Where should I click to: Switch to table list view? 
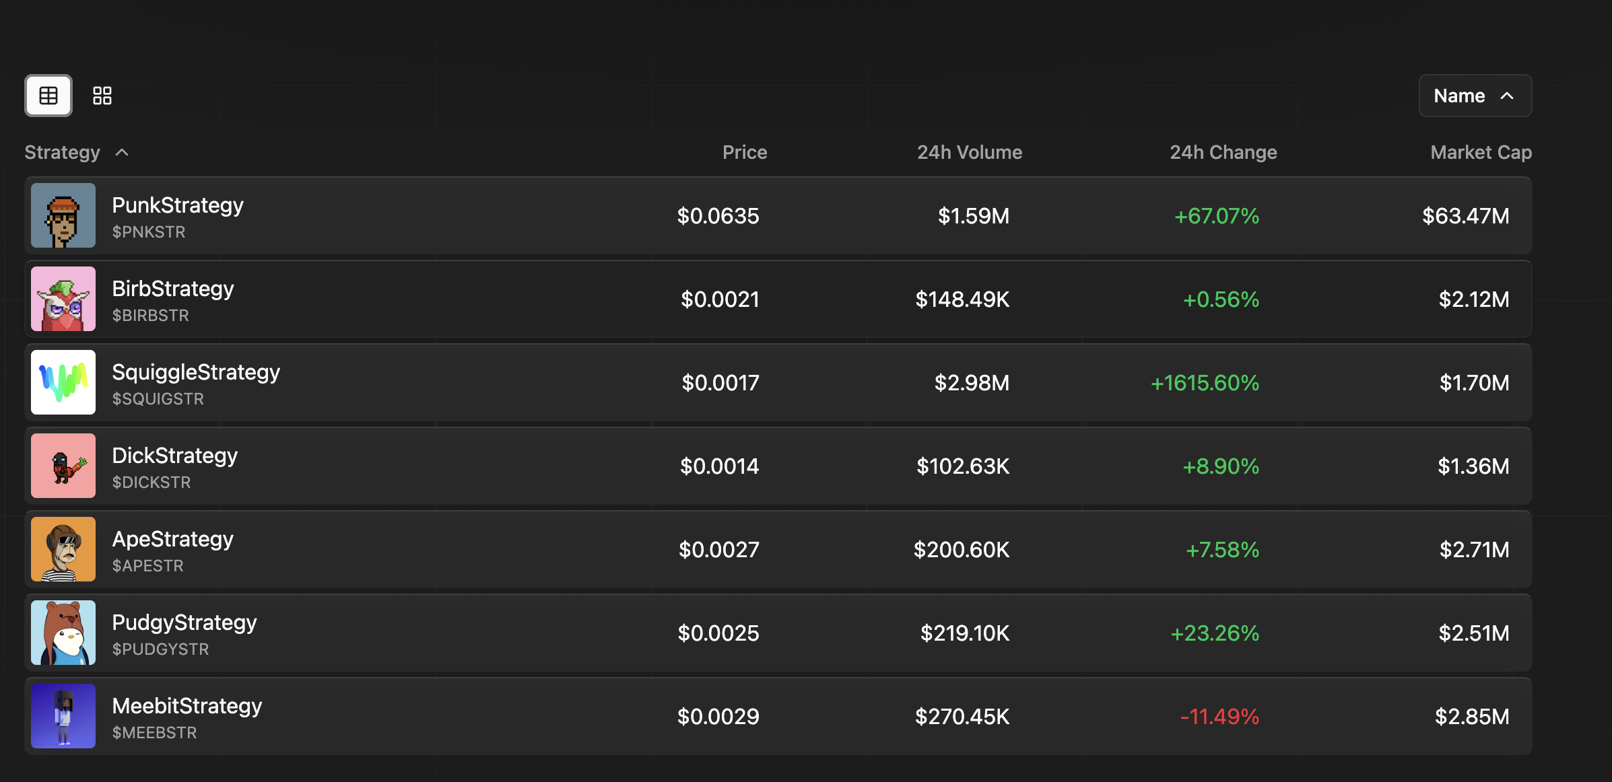[48, 96]
